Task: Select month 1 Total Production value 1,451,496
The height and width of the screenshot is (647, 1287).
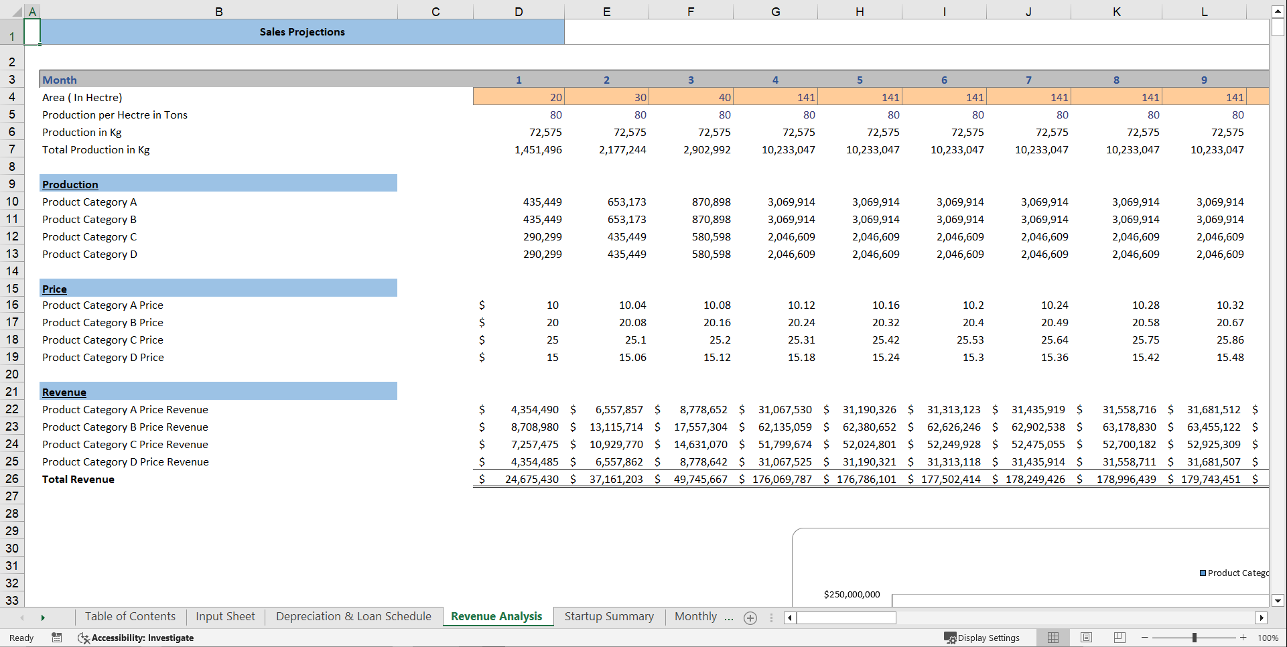Action: click(x=519, y=149)
